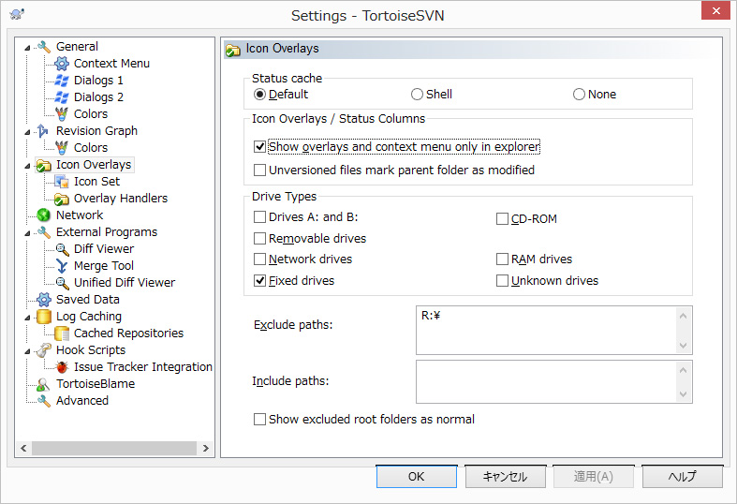
Task: Click the Network globe icon
Action: 44,215
